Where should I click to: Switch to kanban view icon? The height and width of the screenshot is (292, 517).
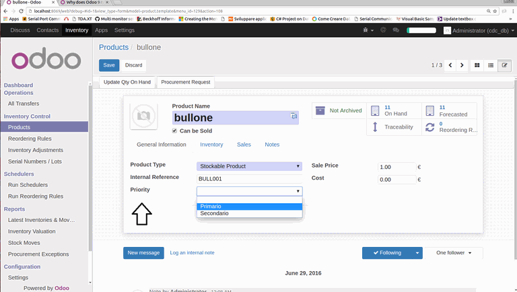(477, 65)
